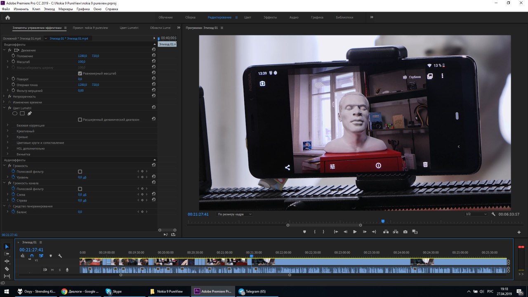
Task: Export frame with the camera icon
Action: point(405,232)
